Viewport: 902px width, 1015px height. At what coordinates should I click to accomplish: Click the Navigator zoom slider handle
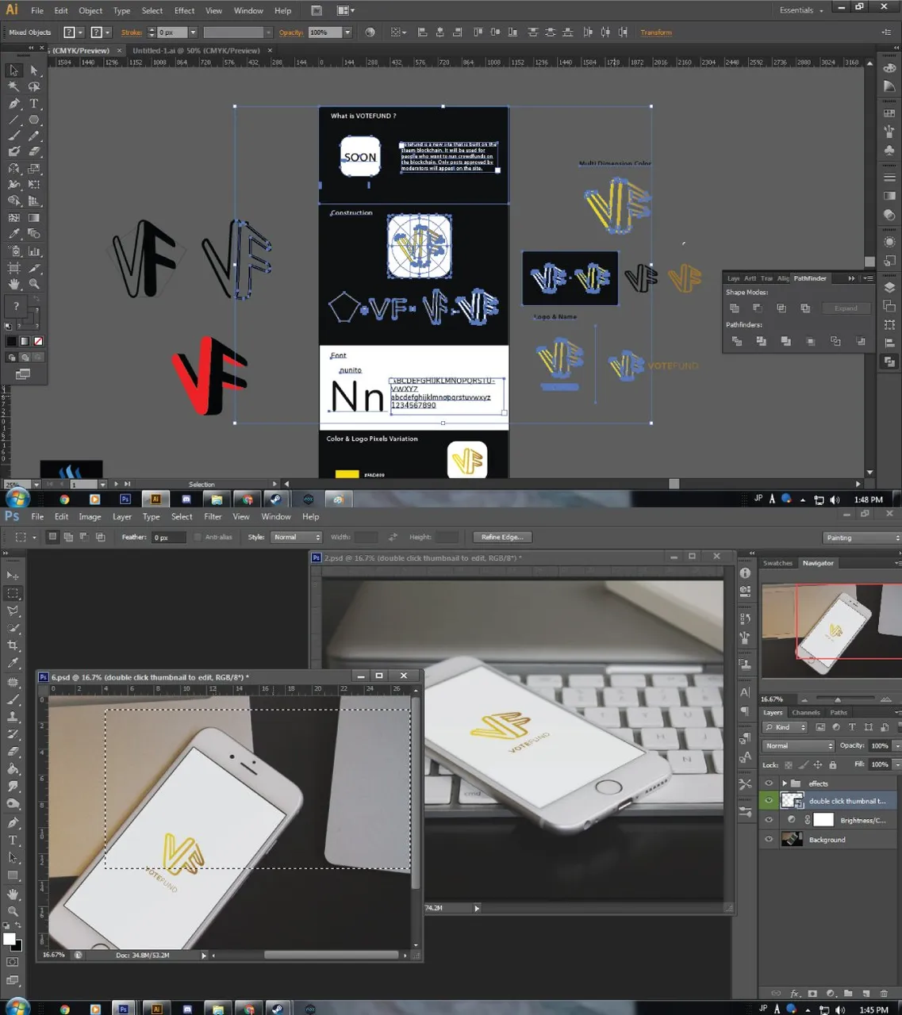point(838,699)
